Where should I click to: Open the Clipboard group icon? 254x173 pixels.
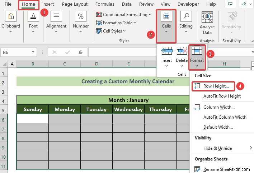[11, 16]
